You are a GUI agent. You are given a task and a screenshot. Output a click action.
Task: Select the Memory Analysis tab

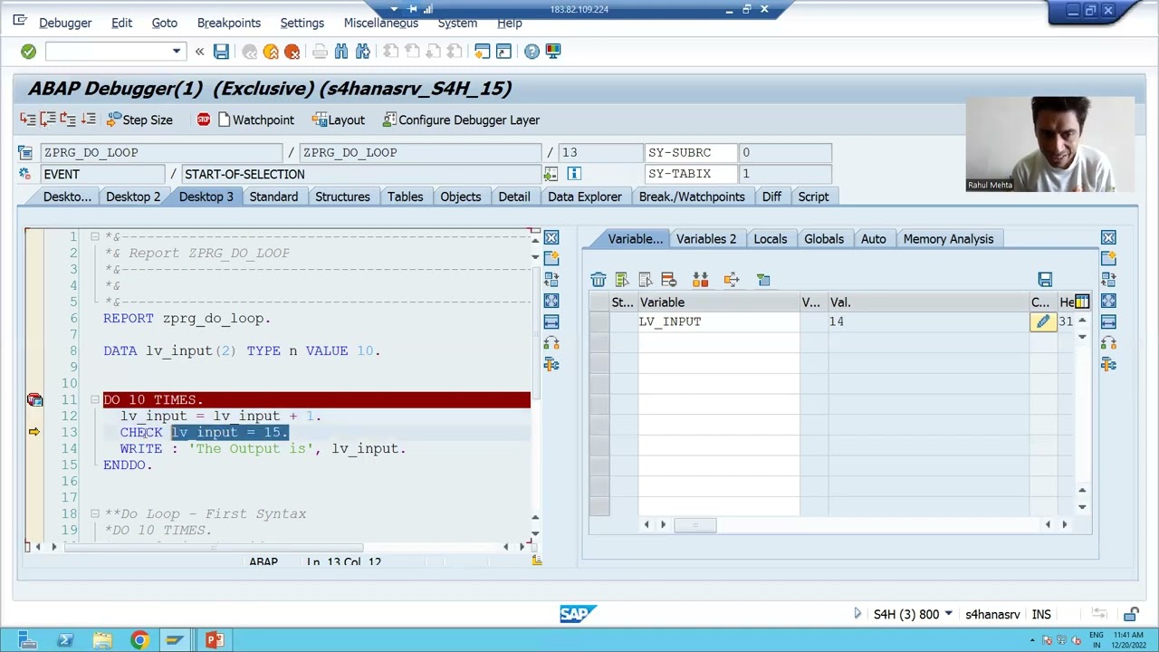click(x=948, y=239)
